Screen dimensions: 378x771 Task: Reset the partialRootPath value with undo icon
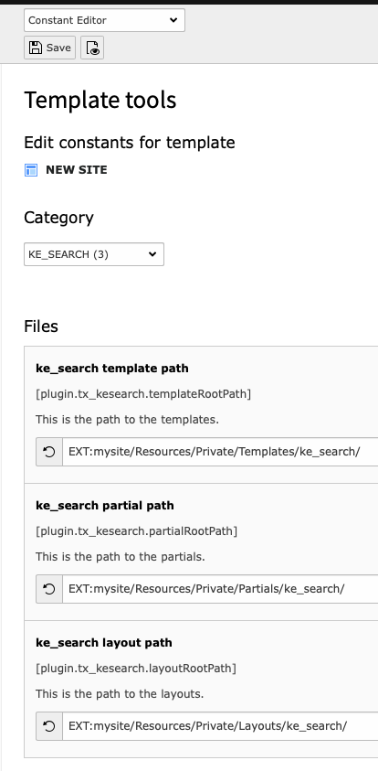[x=49, y=589]
